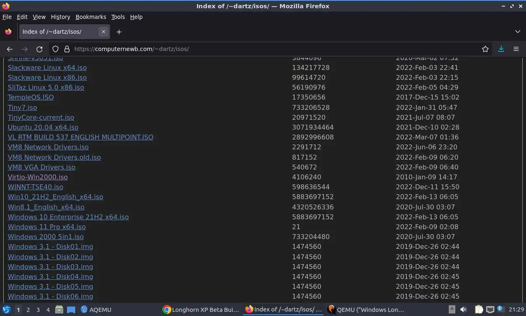Click the show desktop panel icon
Image resolution: width=526 pixels, height=316 pixels.
tap(71, 309)
